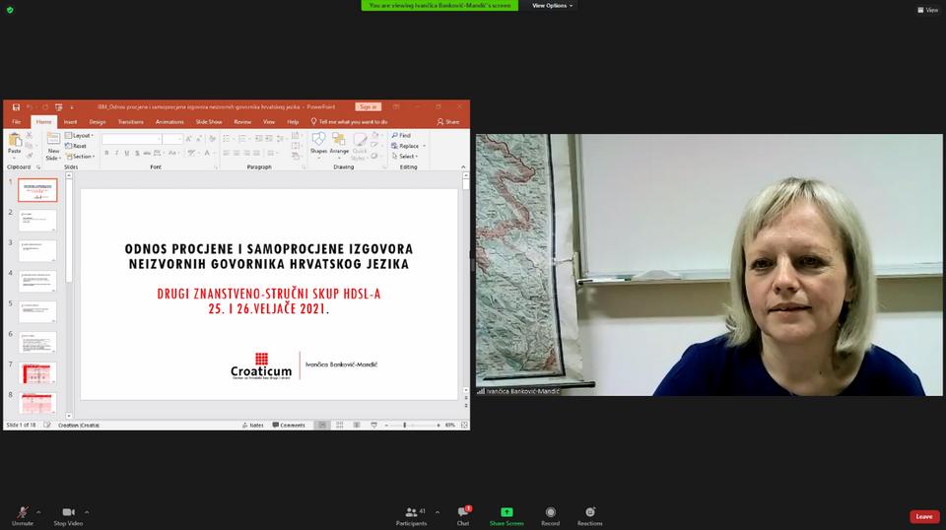This screenshot has height=530, width=946.
Task: Click the zoom percentage value
Action: pyautogui.click(x=450, y=426)
